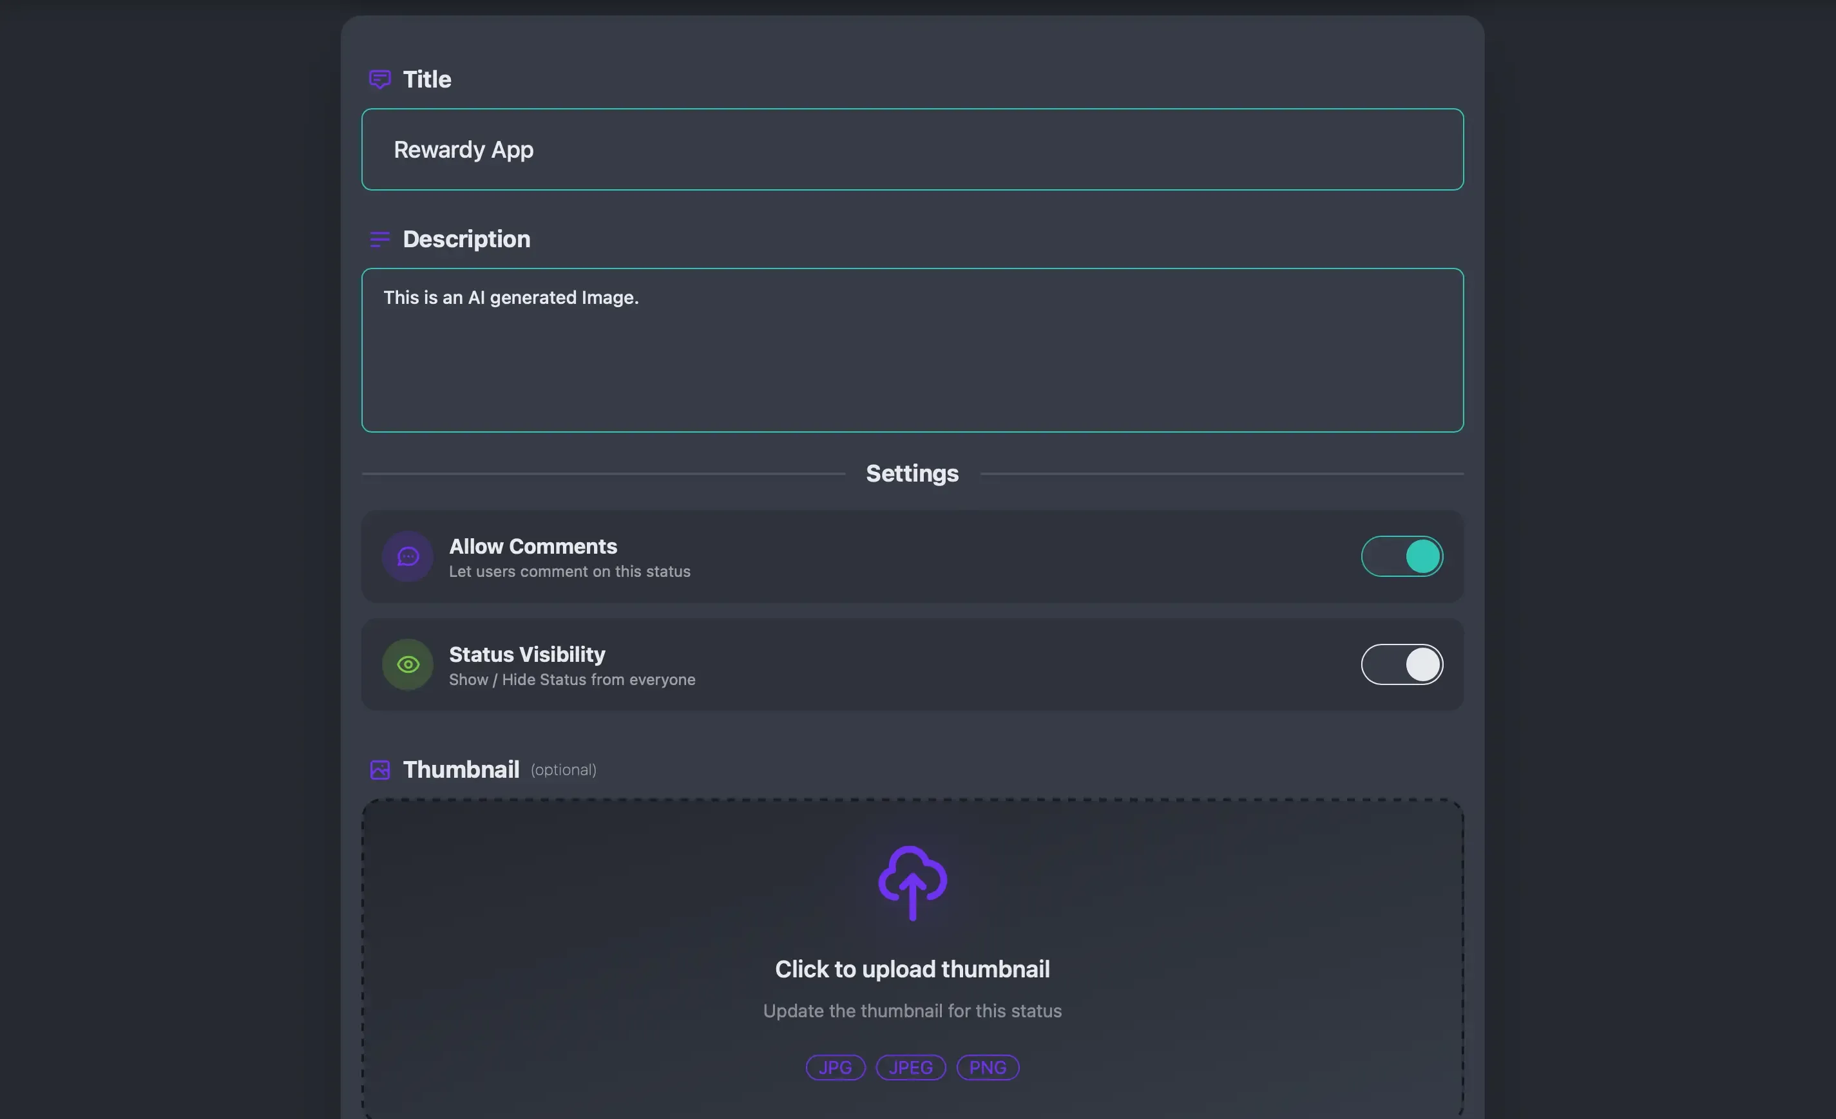
Task: Disable the Allow Comments toggle
Action: (1402, 556)
